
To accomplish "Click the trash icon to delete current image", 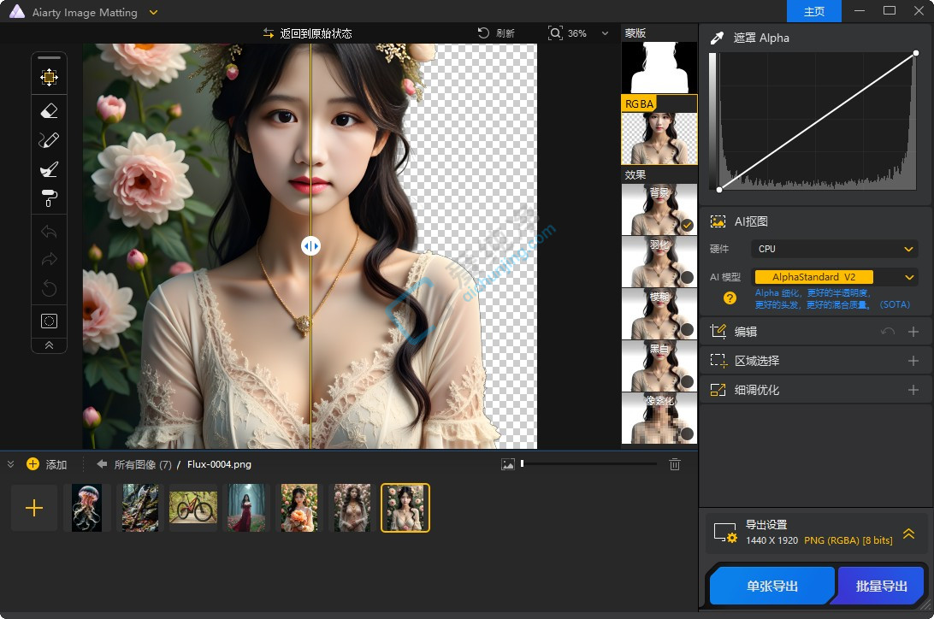I will 675,464.
